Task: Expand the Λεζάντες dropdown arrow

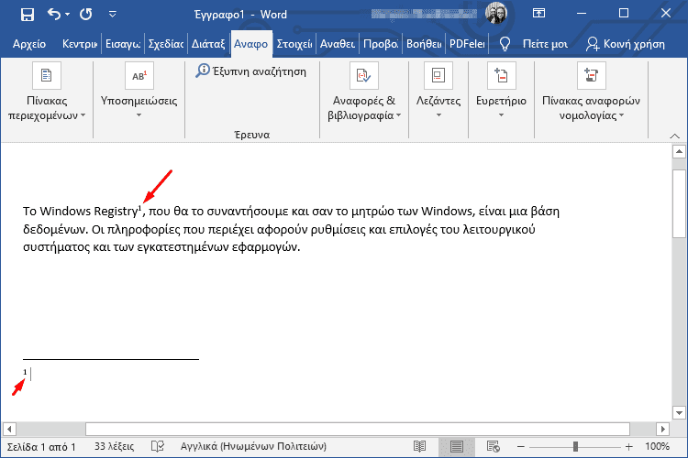Action: (x=438, y=115)
